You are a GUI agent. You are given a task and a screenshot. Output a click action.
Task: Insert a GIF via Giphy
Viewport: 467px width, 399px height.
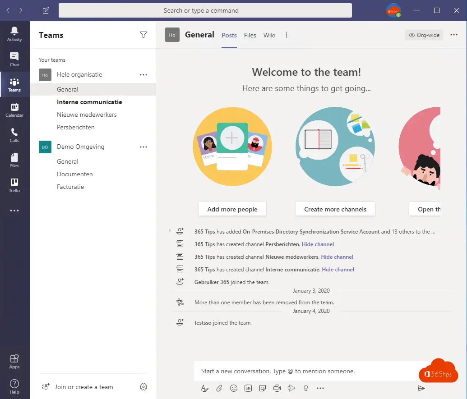248,388
